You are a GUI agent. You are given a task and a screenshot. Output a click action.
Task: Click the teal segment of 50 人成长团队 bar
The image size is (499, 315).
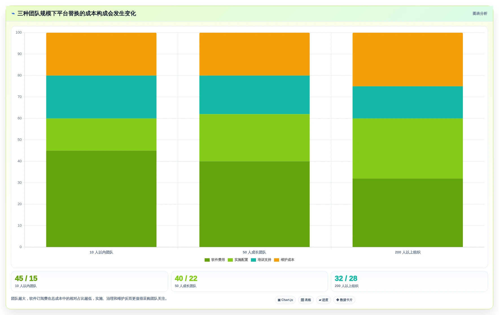(x=255, y=95)
